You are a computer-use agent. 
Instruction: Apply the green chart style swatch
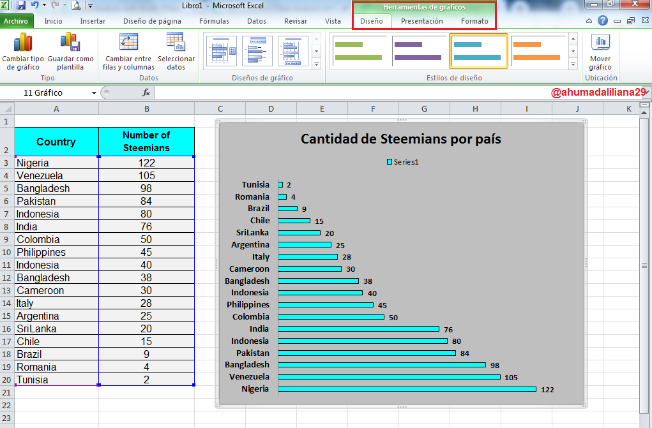tap(359, 51)
